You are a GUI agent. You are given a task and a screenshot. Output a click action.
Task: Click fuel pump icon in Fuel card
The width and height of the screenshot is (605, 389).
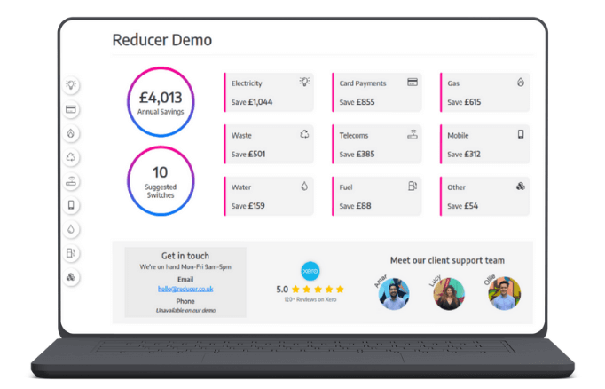412,187
